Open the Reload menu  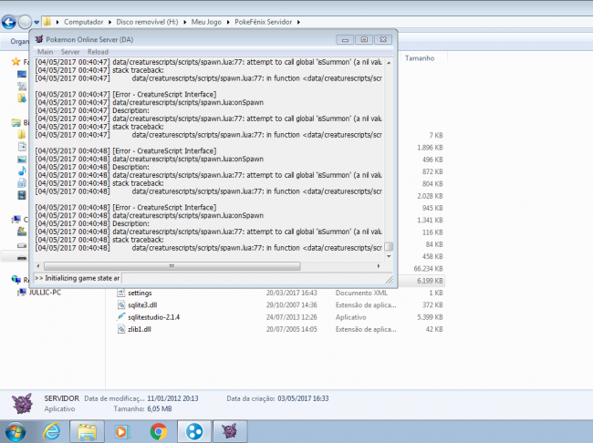(98, 52)
